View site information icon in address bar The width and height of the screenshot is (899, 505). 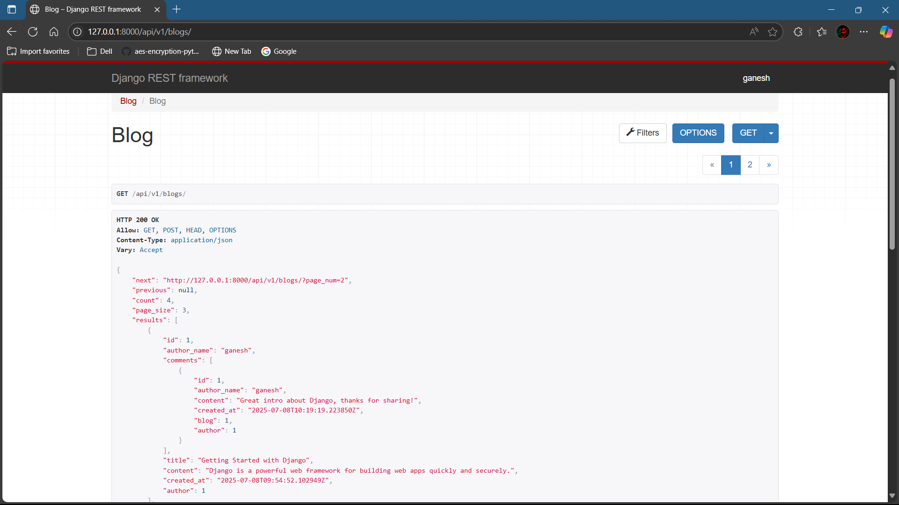coord(77,32)
